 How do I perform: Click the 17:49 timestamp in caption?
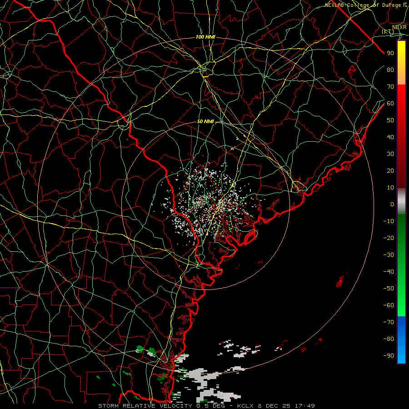[x=305, y=406]
